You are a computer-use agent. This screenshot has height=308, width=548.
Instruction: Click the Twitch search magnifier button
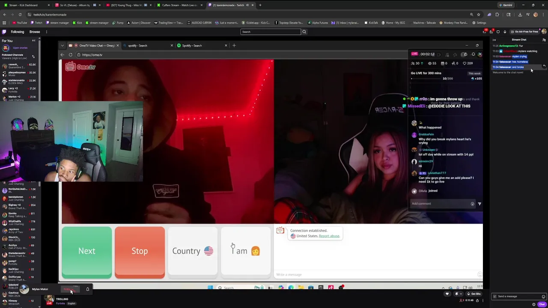pyautogui.click(x=304, y=32)
